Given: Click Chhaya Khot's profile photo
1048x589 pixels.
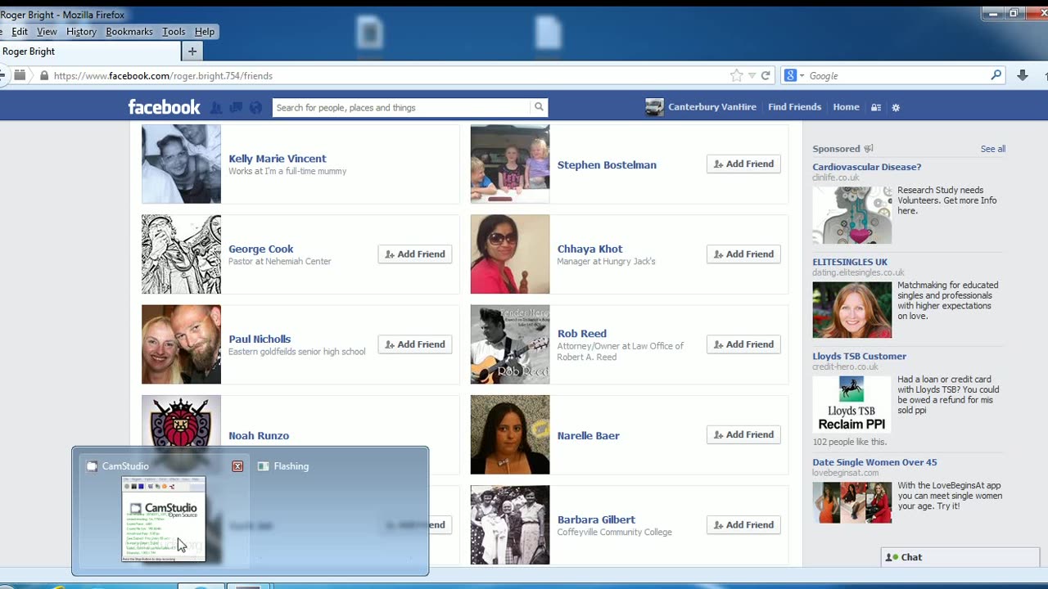Looking at the screenshot, I should [510, 254].
